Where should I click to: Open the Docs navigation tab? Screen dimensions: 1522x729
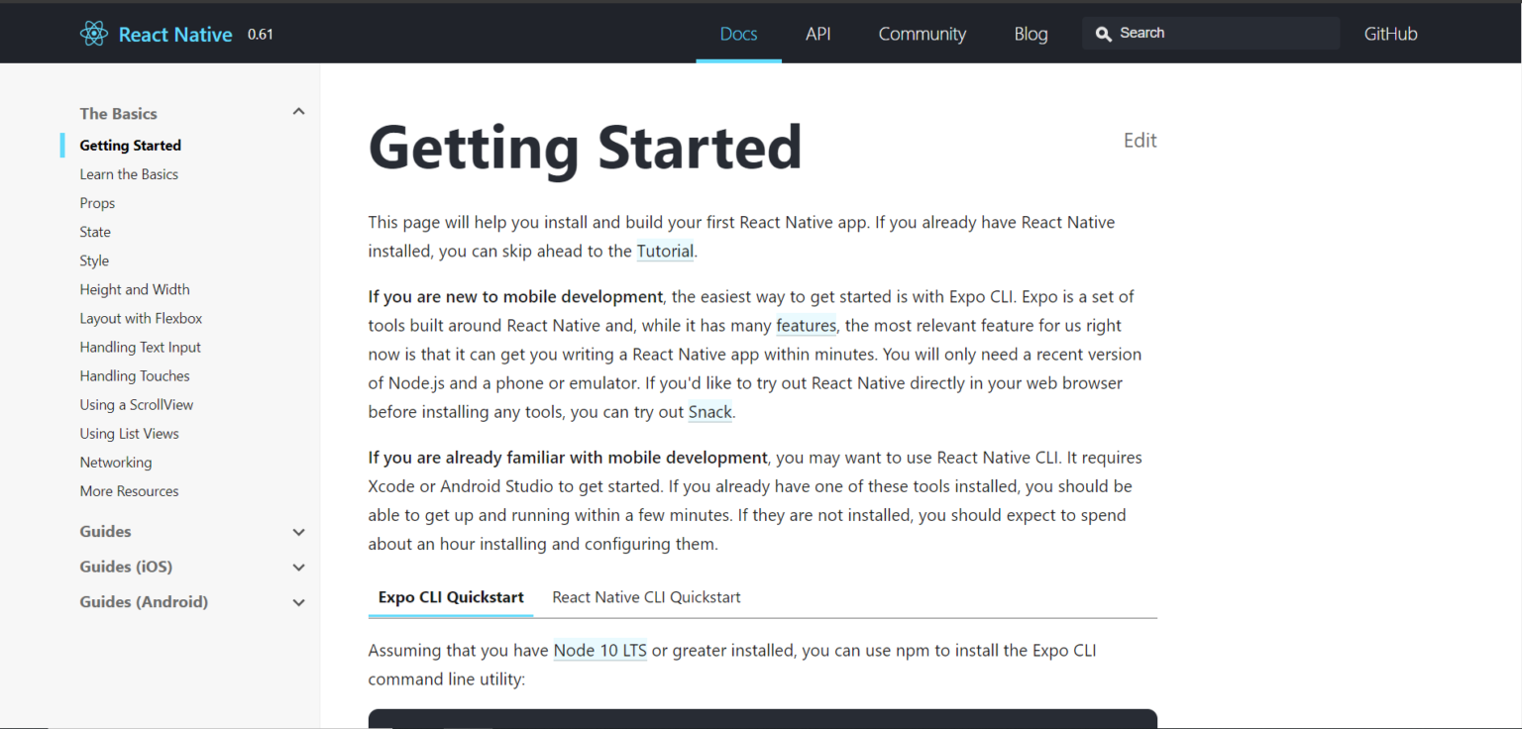click(738, 34)
